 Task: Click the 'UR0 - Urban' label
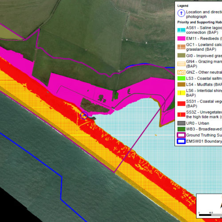pyautogui.click(x=198, y=123)
